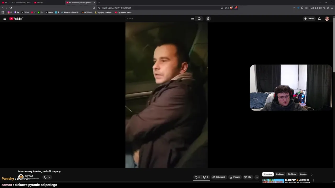
Task: Open options for the MIXTAPE DO video
Action: click(314, 180)
